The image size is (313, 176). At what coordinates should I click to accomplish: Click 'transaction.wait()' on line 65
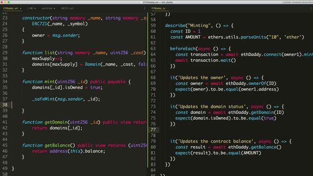[213, 60]
